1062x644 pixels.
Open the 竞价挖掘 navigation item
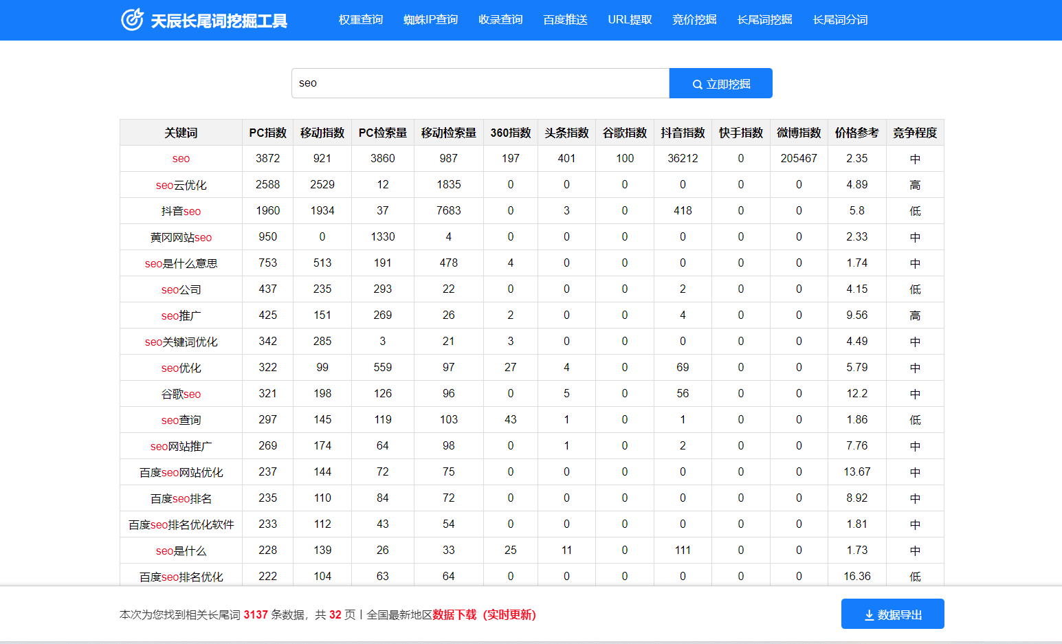(694, 20)
